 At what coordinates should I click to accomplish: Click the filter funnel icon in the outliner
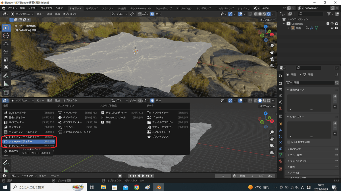click(329, 14)
